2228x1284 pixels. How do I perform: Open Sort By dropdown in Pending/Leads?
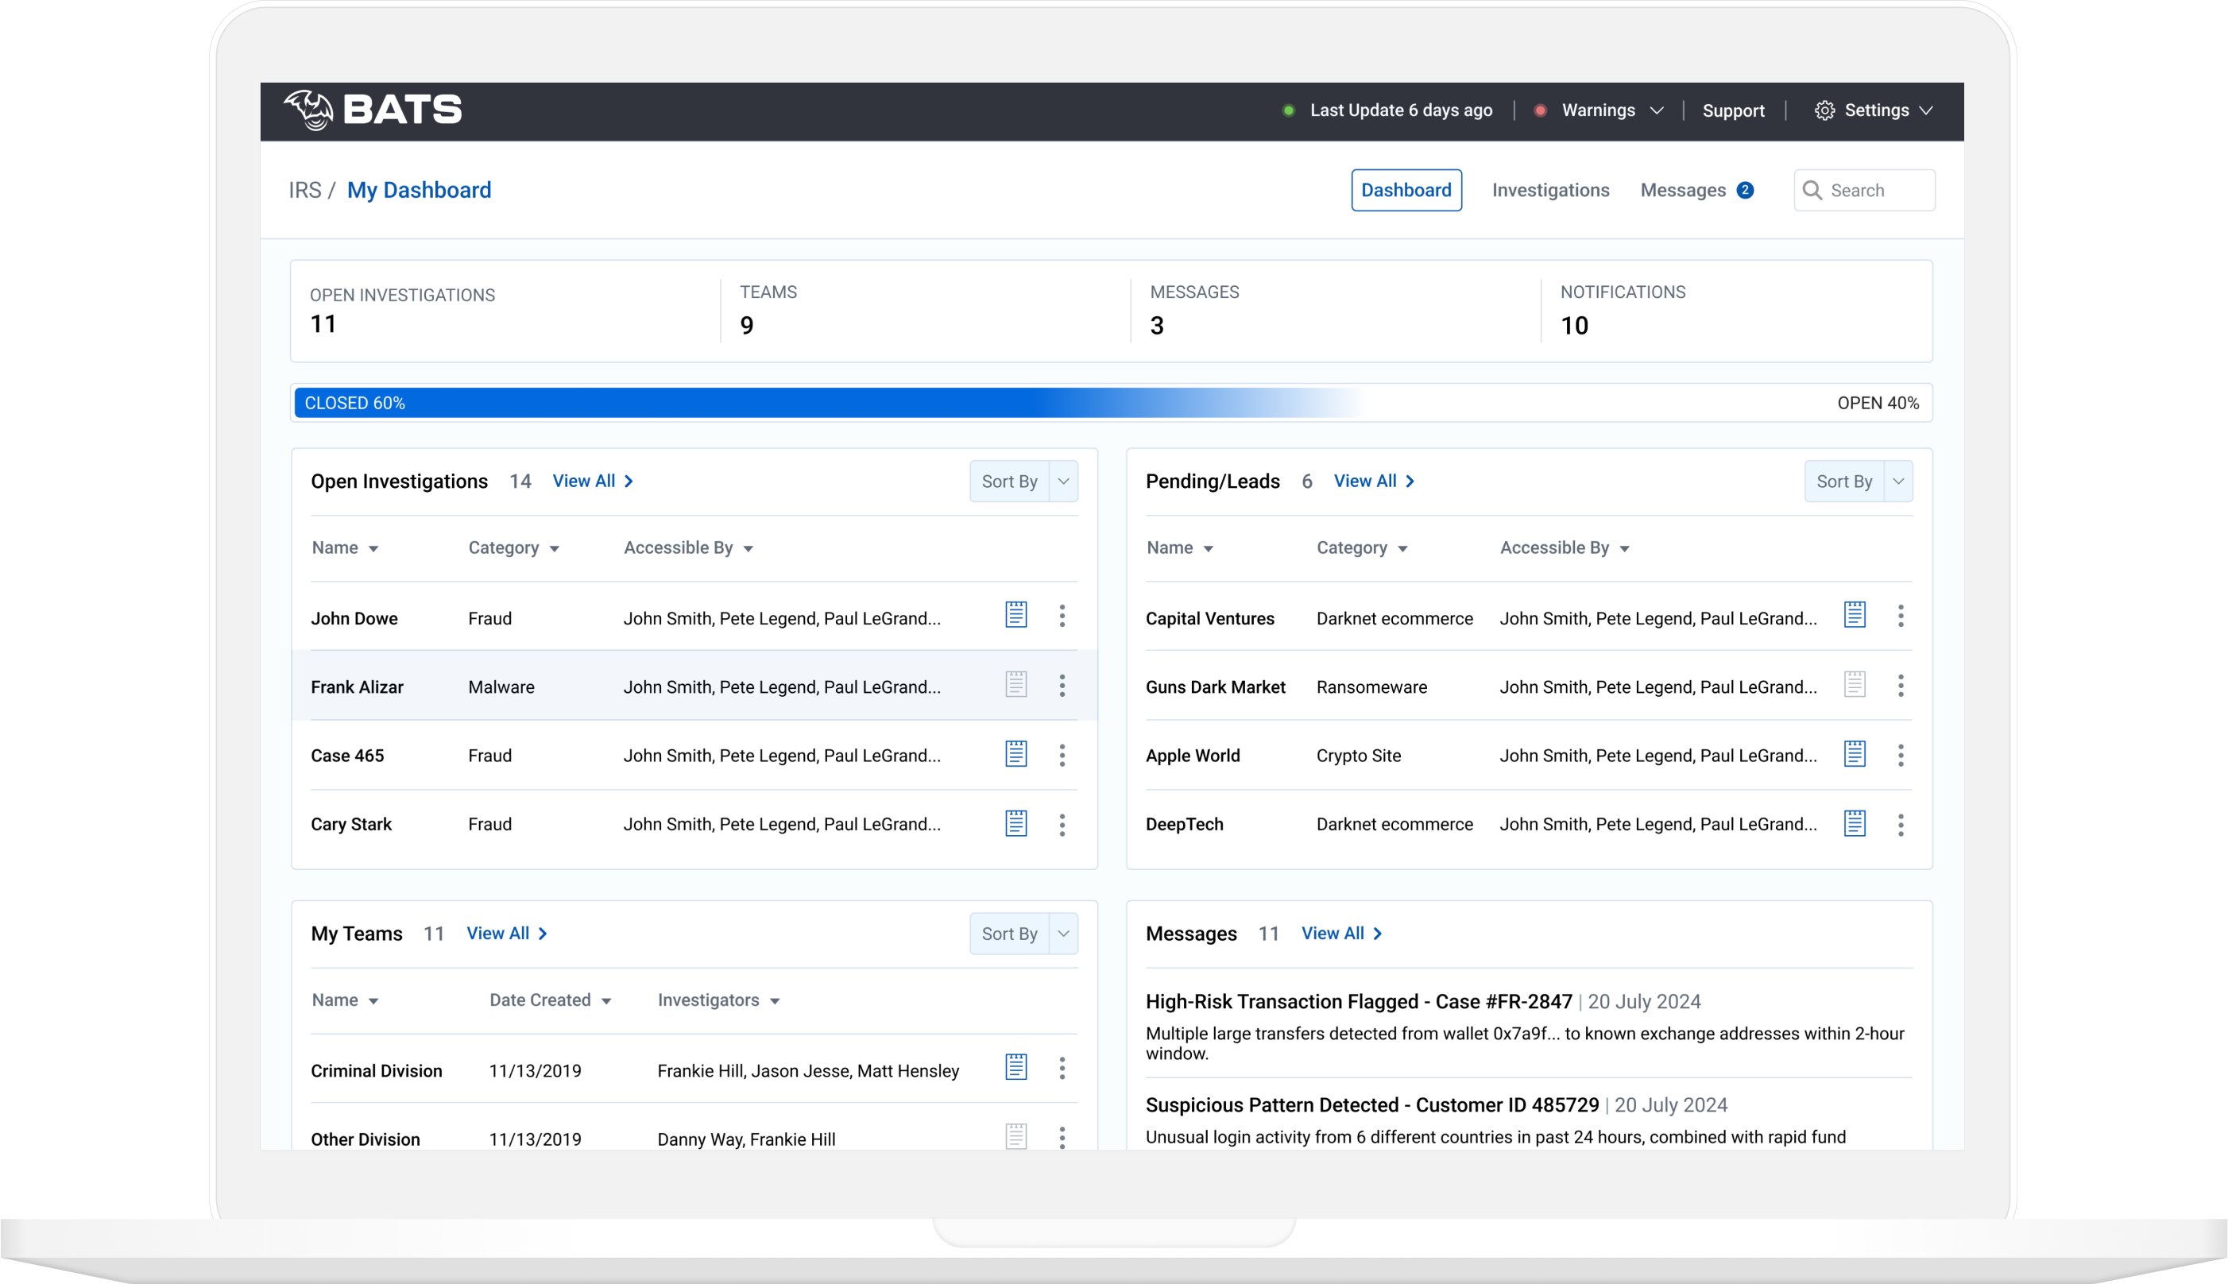[x=1858, y=481]
